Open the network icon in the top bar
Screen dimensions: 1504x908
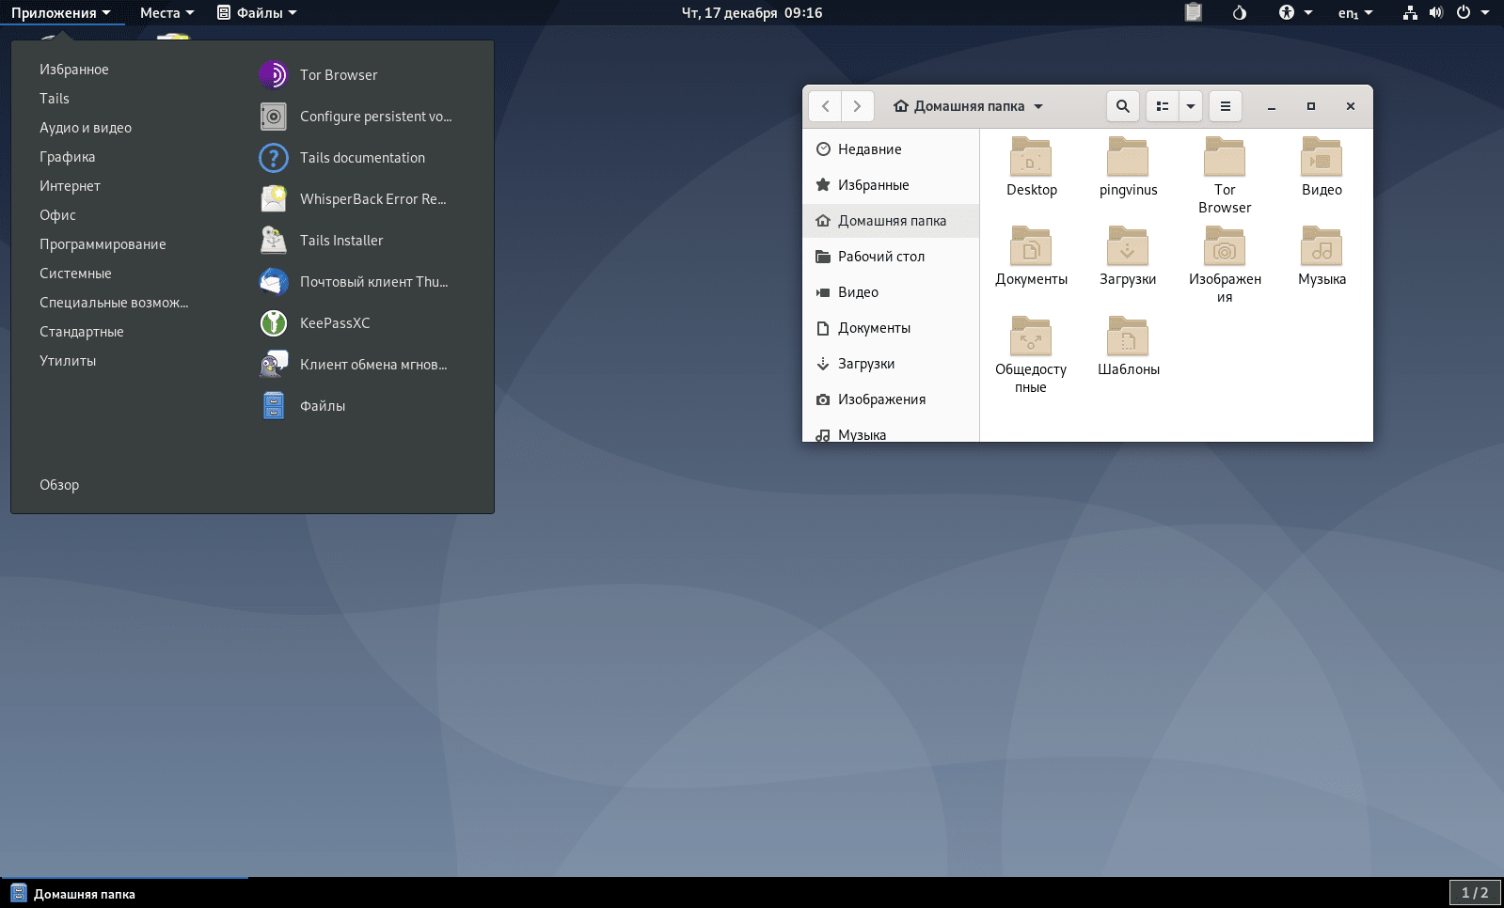click(x=1410, y=12)
